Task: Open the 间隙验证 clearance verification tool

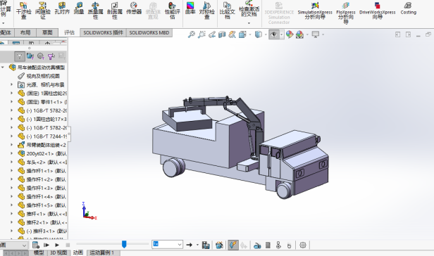Action: click(42, 11)
